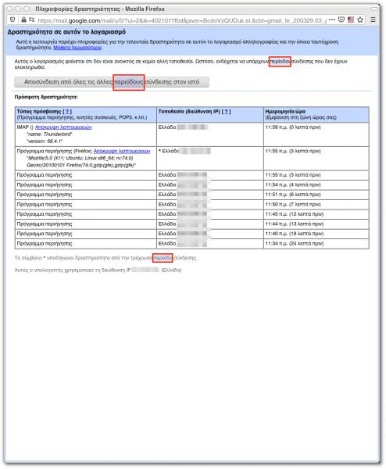The width and height of the screenshot is (386, 469).
Task: Click the time 11:51 π.μ. (6 λεπτά πριν)
Action: coord(293,195)
